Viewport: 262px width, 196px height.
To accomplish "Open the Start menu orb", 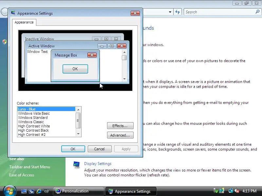I will [9, 191].
